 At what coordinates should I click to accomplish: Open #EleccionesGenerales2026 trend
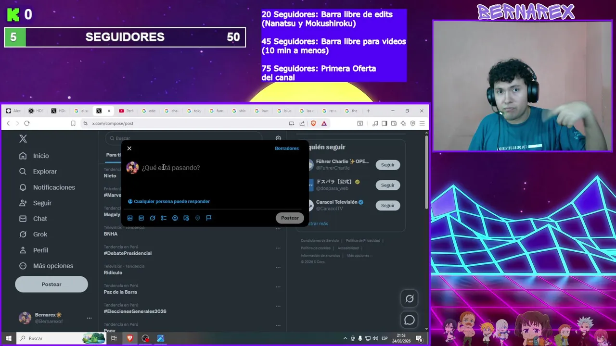(x=135, y=311)
